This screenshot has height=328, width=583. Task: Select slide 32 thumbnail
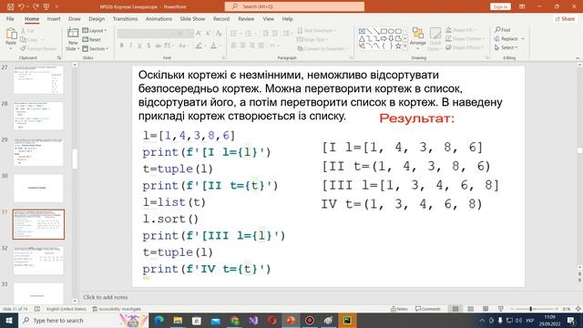[38, 261]
